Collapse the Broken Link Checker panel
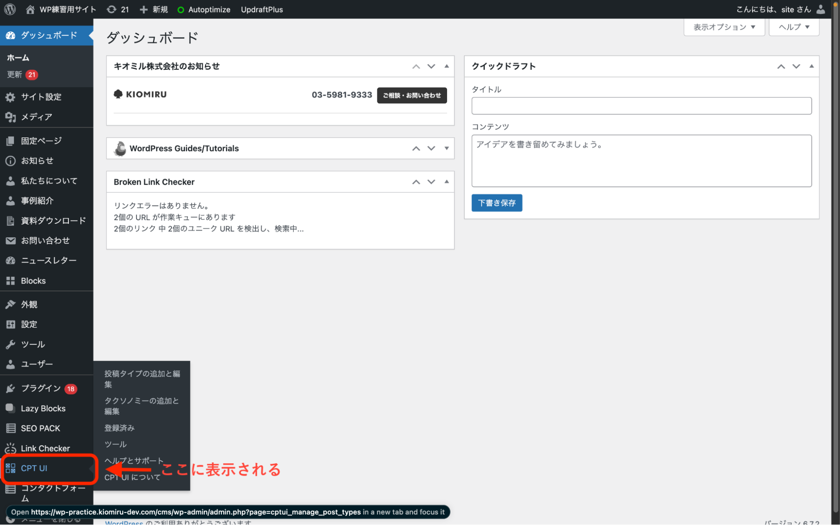This screenshot has height=525, width=840. pyautogui.click(x=446, y=182)
